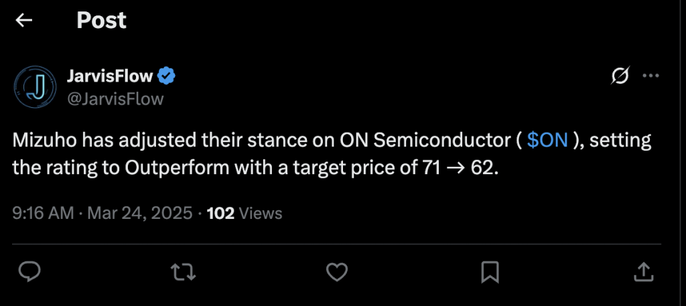Open the @JarvisFlow handle link
Image resolution: width=686 pixels, height=306 pixels.
pyautogui.click(x=115, y=99)
